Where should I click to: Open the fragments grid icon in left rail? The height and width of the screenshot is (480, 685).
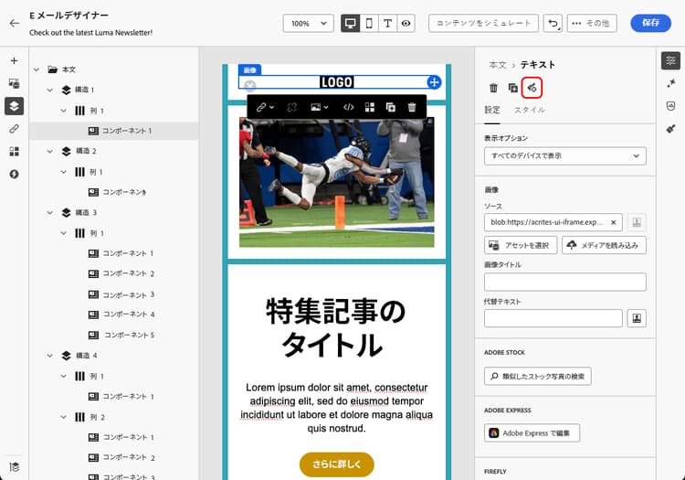[14, 152]
